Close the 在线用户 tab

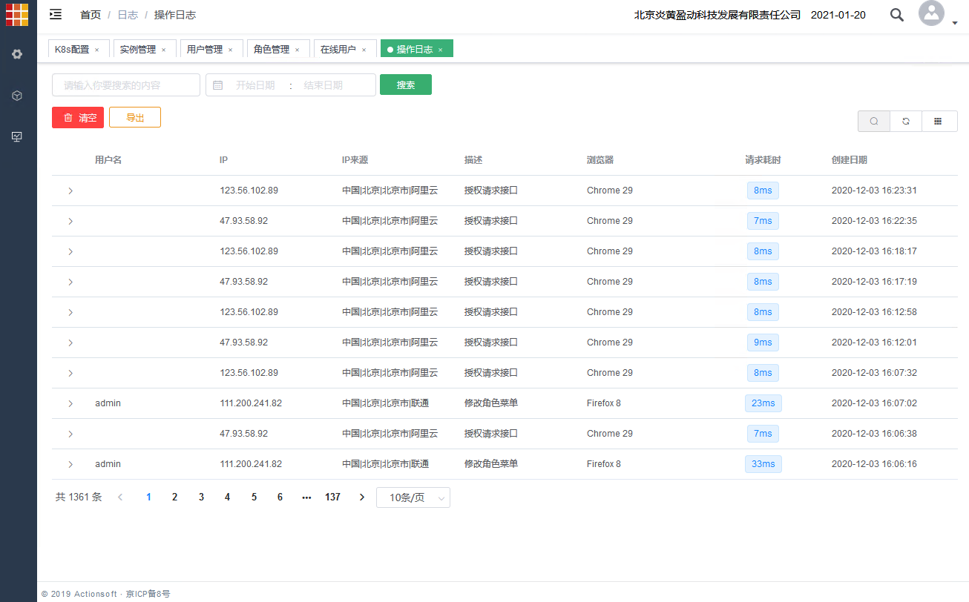[x=364, y=50]
